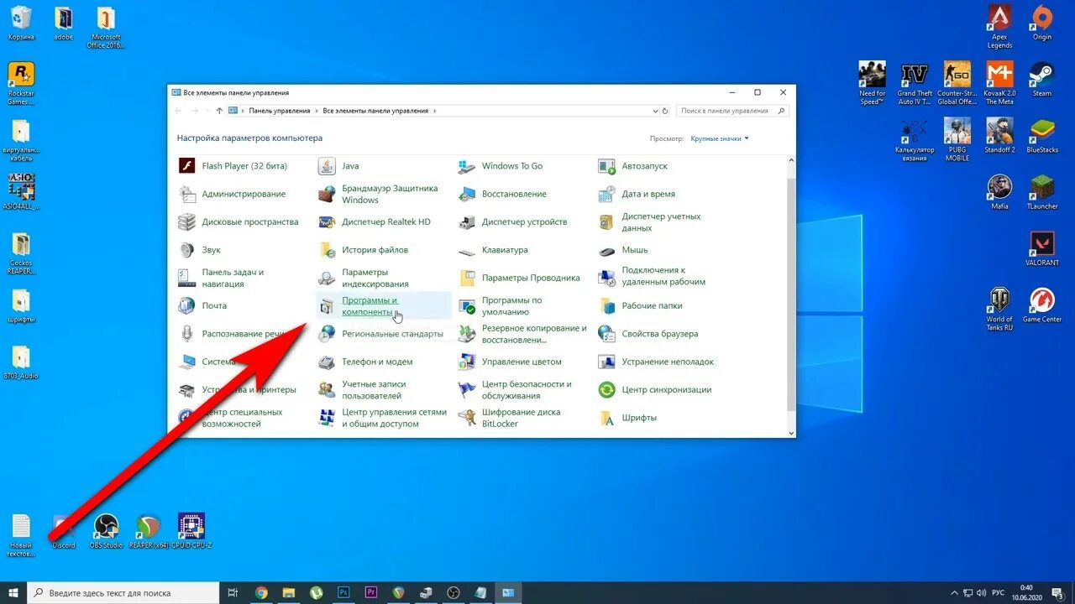Open the Клавиатура icon
The height and width of the screenshot is (604, 1075).
(x=467, y=250)
